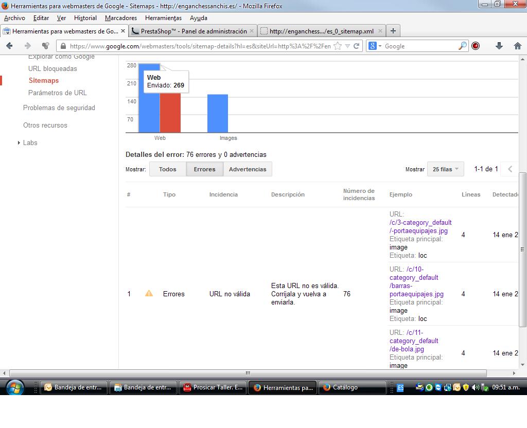527x428 pixels.
Task: Select Sitemaps in the sidebar
Action: pos(44,80)
